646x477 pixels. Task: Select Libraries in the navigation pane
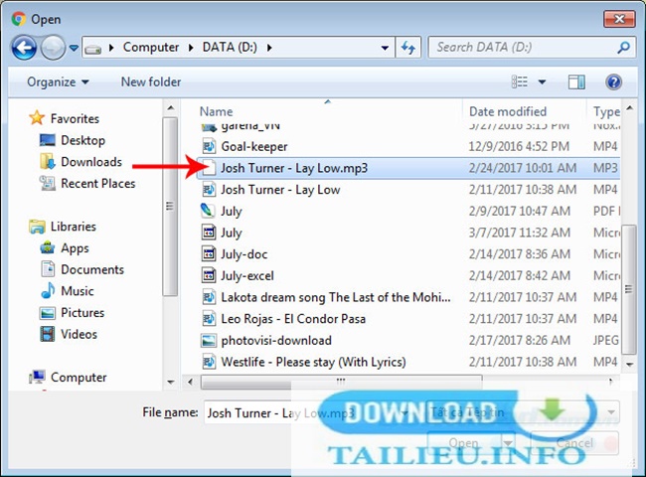pyautogui.click(x=73, y=227)
